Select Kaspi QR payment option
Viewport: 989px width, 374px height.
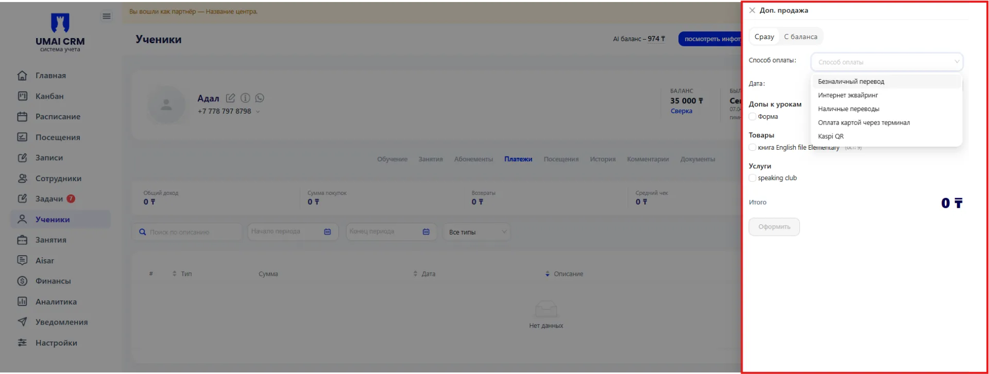click(x=886, y=136)
